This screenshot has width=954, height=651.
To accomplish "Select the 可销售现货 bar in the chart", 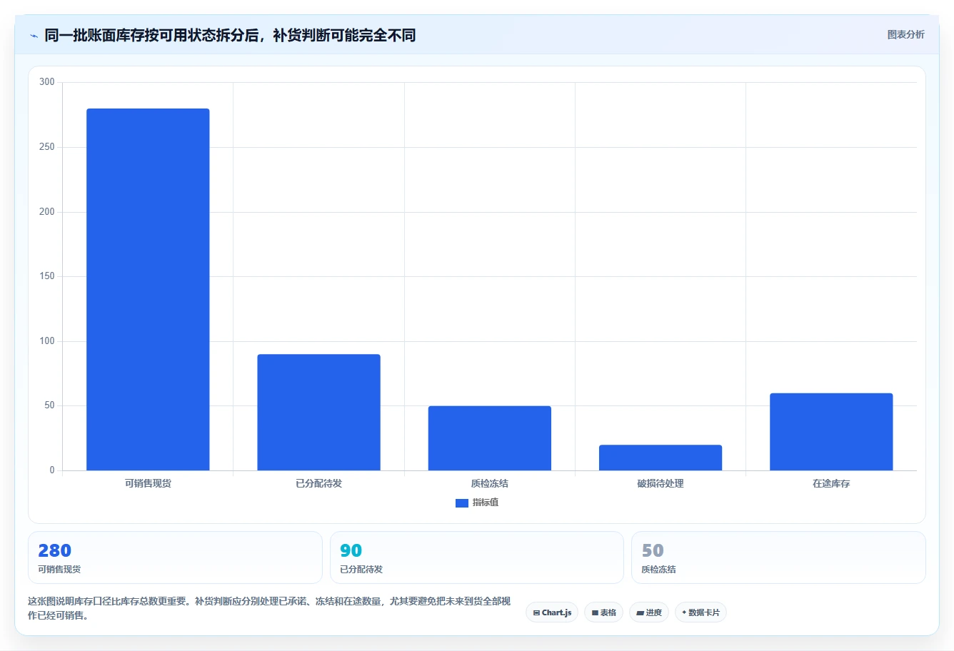I will click(x=148, y=289).
